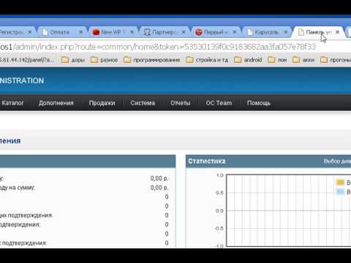Close the New WP tab
Image resolution: width=351 pixels, height=263 pixels.
point(132,32)
